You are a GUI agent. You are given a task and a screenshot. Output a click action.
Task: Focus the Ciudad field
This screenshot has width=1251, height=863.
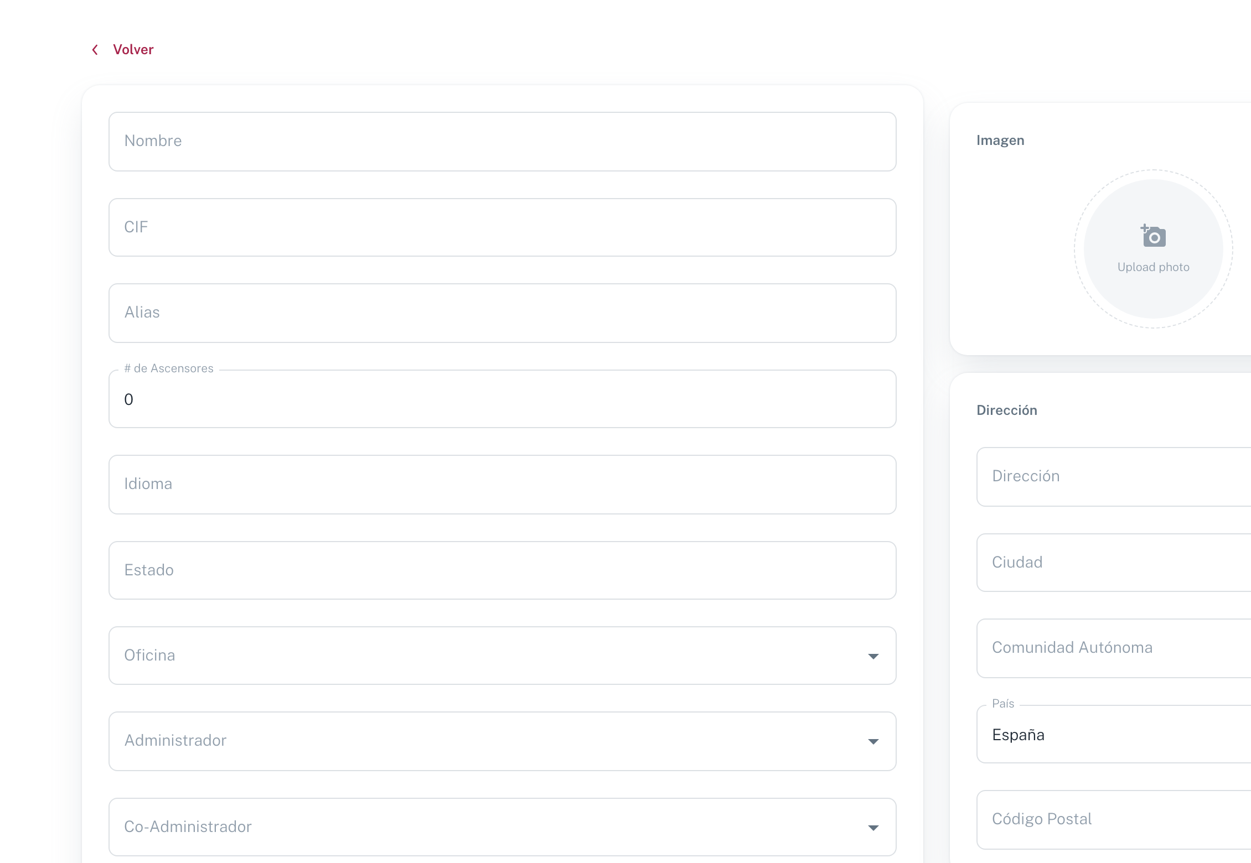coord(1114,563)
